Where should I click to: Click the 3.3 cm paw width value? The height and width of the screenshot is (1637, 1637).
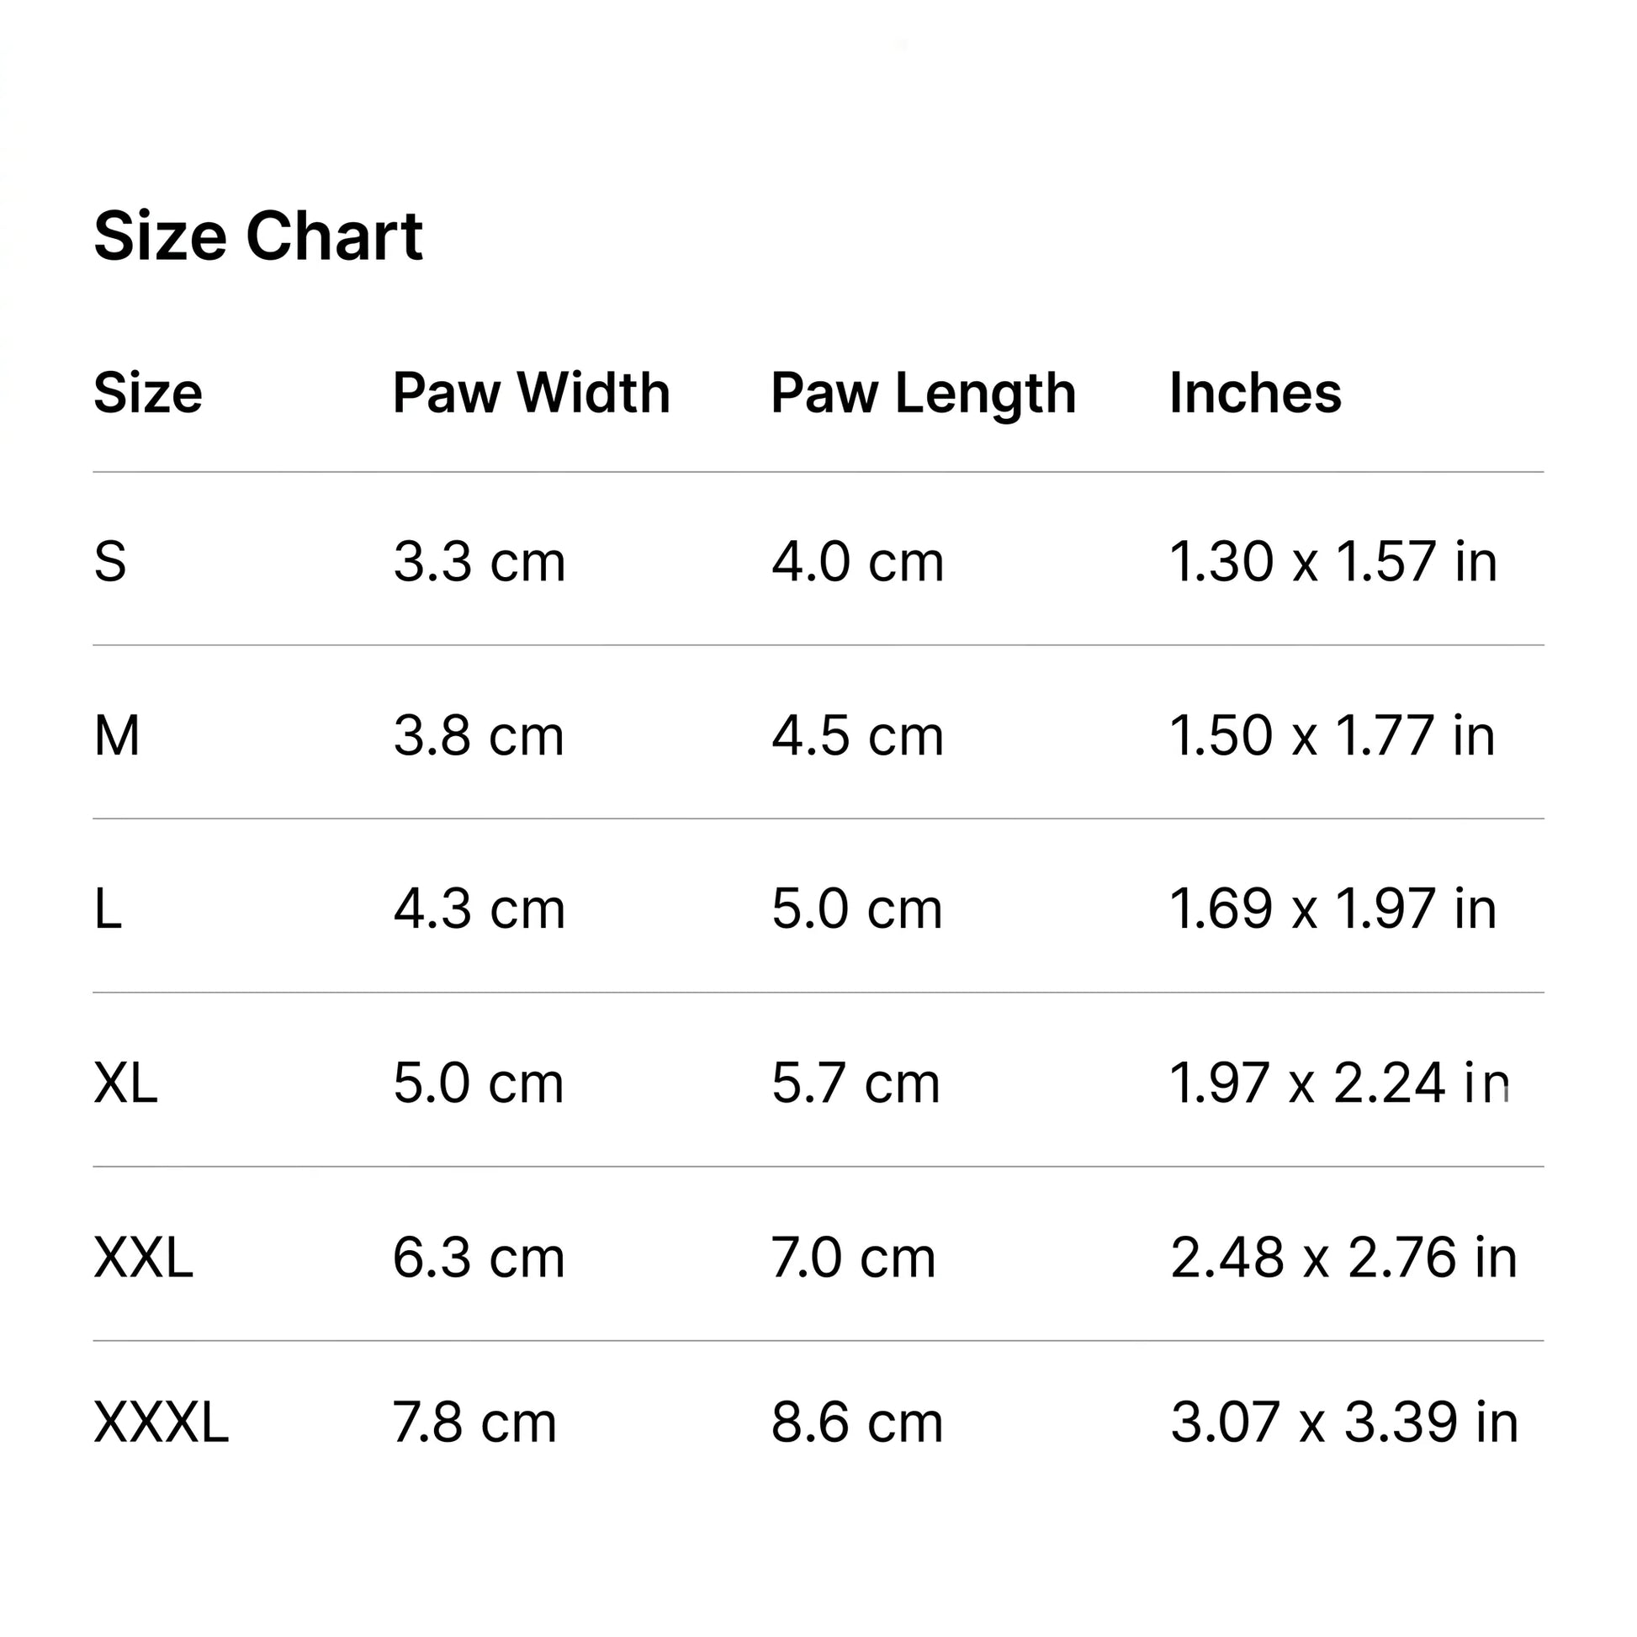479,561
